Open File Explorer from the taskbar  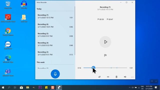pyautogui.click(x=27, y=87)
